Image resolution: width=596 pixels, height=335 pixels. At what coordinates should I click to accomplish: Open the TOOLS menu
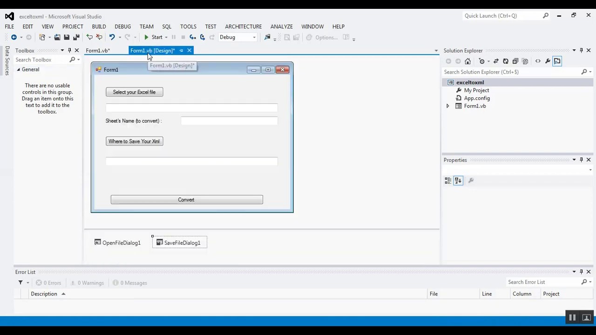coord(188,27)
